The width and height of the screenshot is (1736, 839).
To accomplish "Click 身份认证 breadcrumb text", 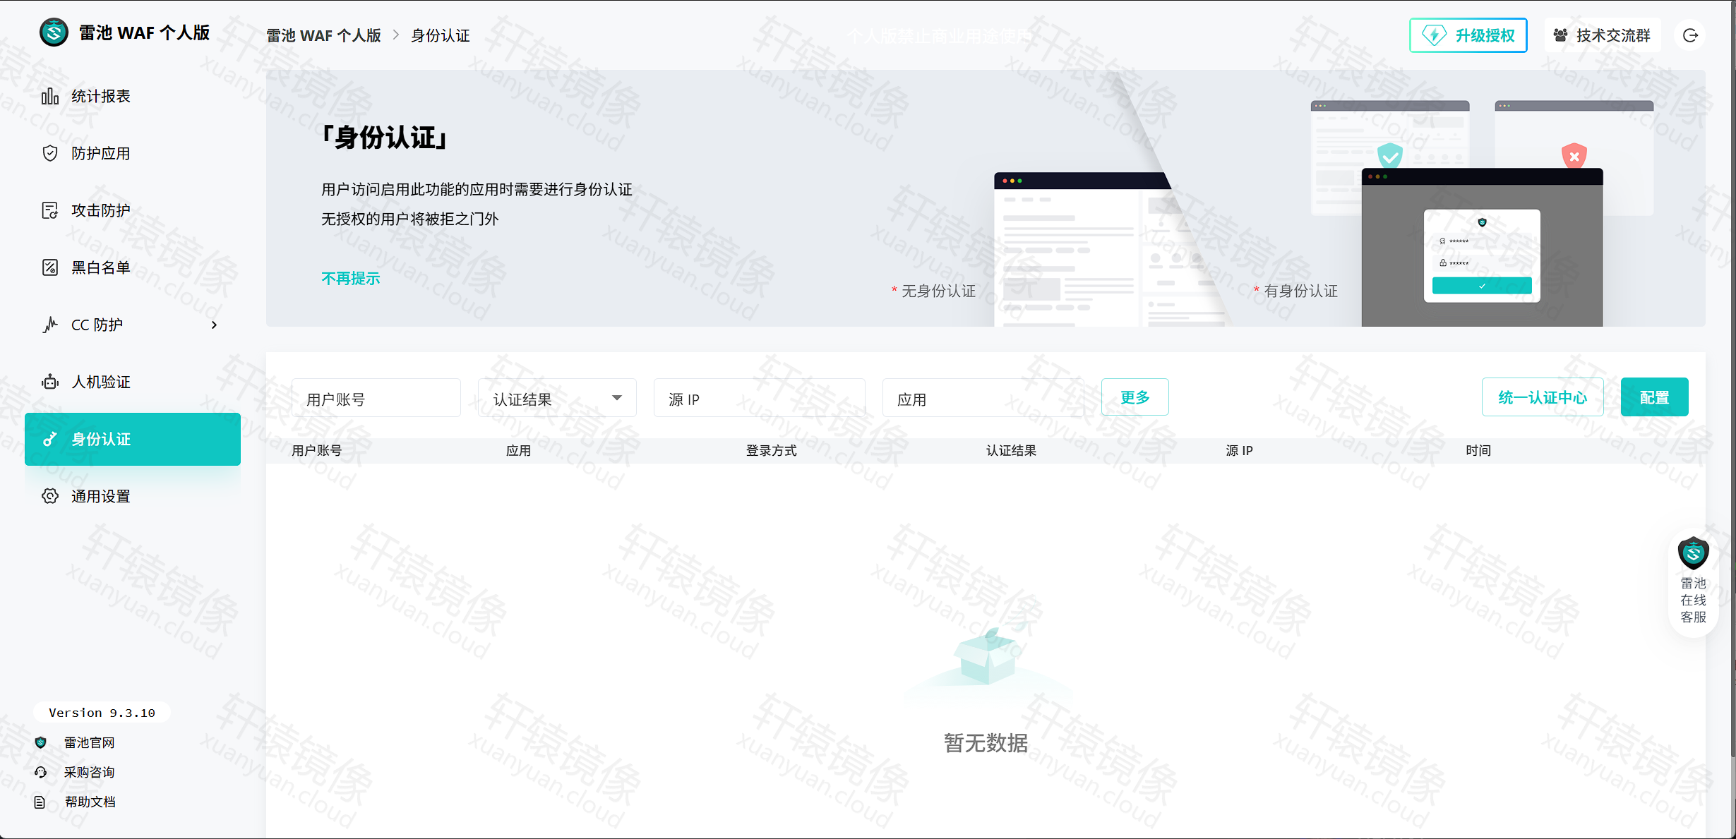I will pyautogui.click(x=441, y=35).
